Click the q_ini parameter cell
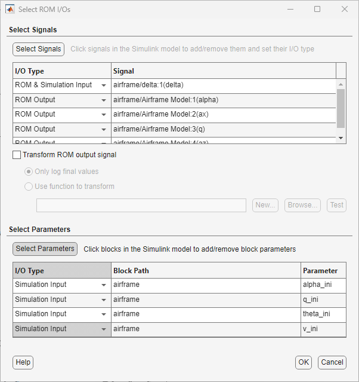The image size is (359, 382). [323, 300]
